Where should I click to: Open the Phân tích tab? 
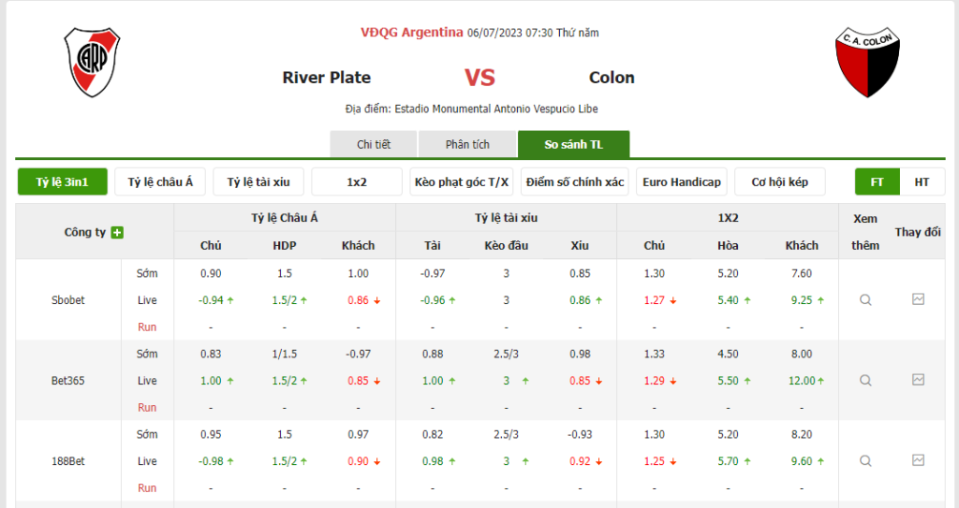(x=467, y=144)
